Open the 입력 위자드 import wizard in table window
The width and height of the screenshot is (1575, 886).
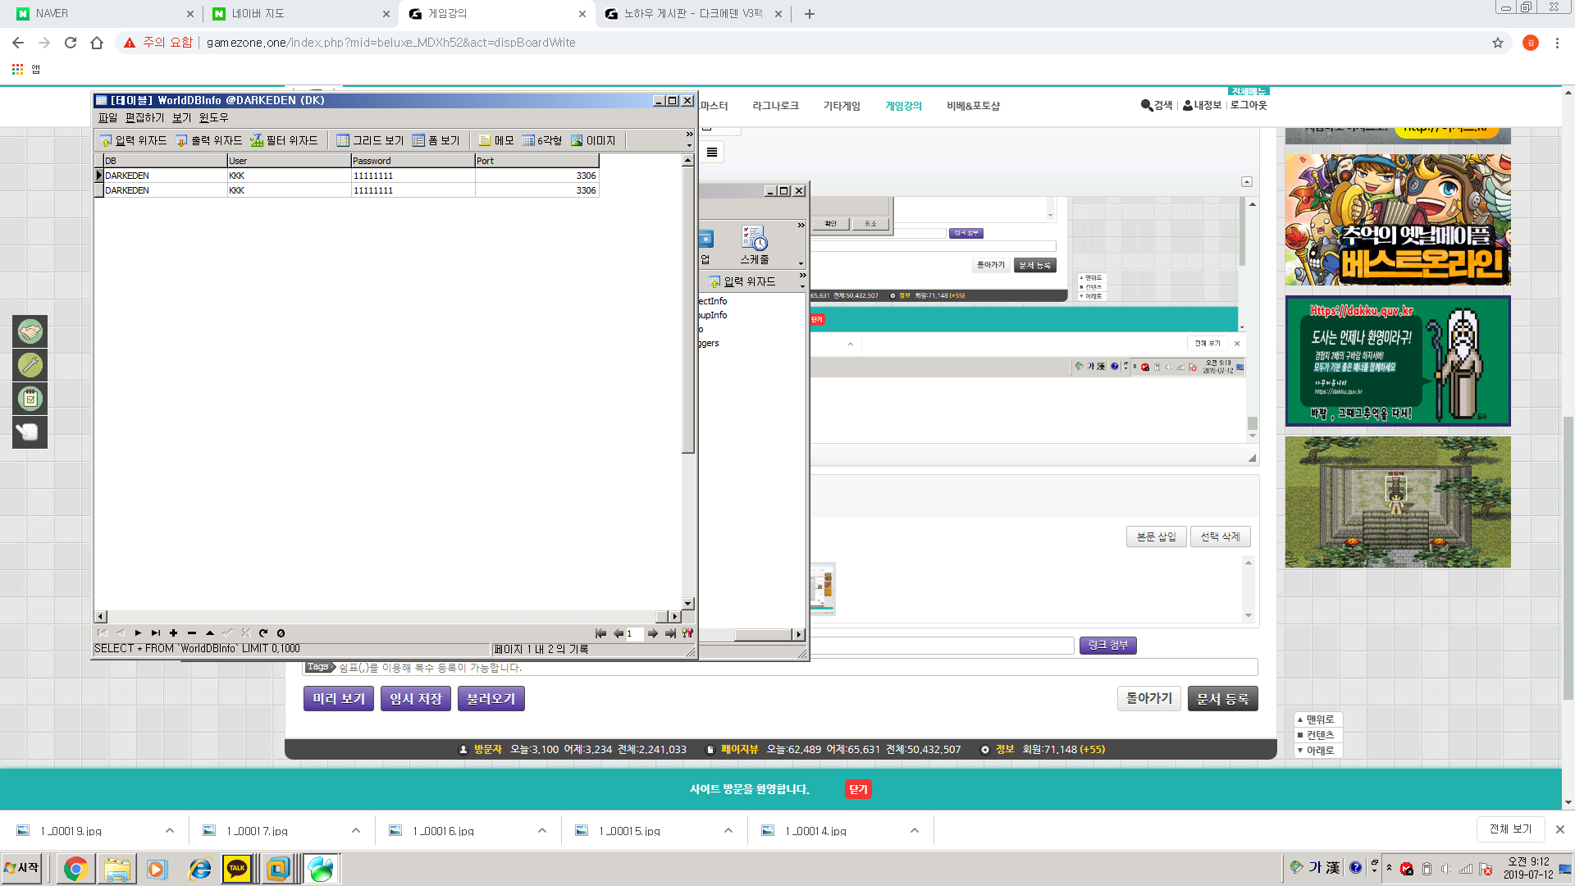(x=133, y=140)
